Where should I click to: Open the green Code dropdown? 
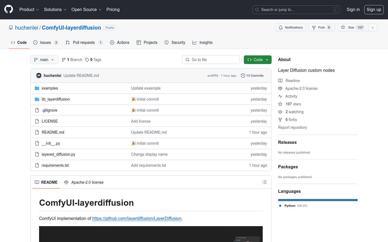click(x=258, y=59)
